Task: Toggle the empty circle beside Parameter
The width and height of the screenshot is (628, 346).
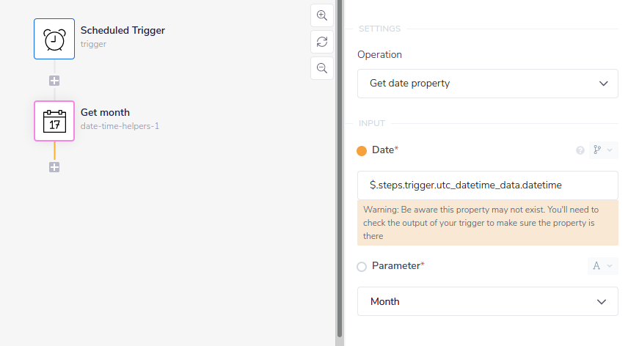Action: [362, 267]
